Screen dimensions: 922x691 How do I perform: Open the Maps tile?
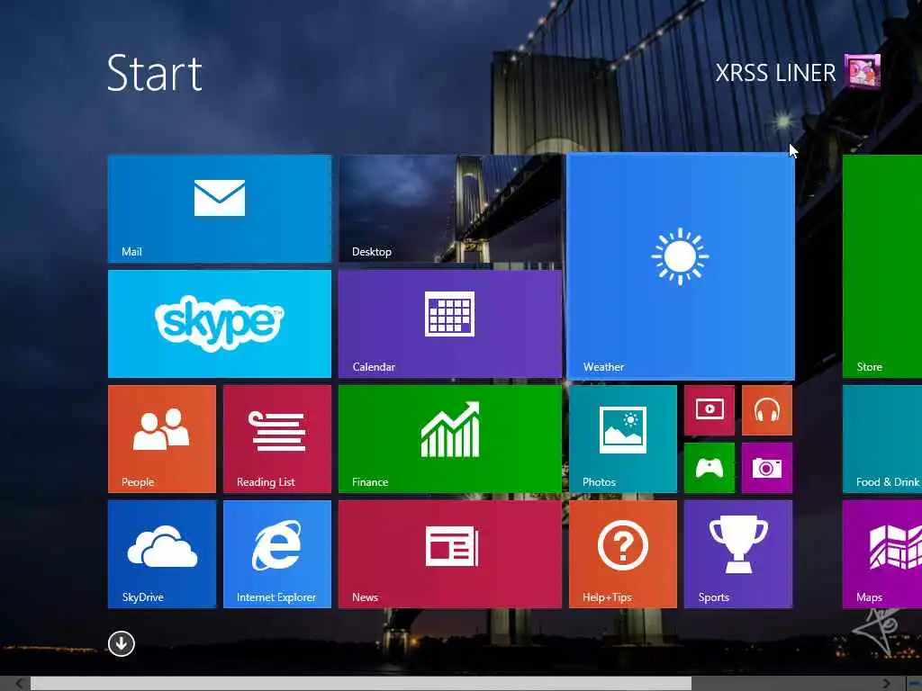(882, 554)
